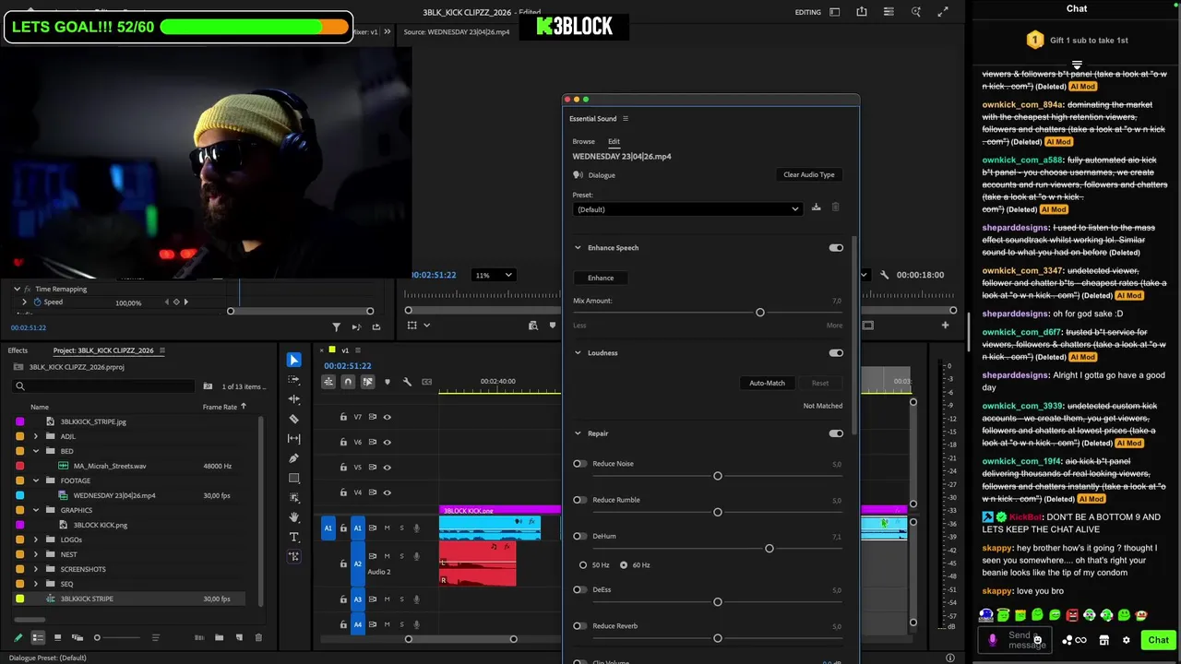This screenshot has width=1181, height=664.
Task: Click the Clear Audio Type button
Action: (x=808, y=174)
